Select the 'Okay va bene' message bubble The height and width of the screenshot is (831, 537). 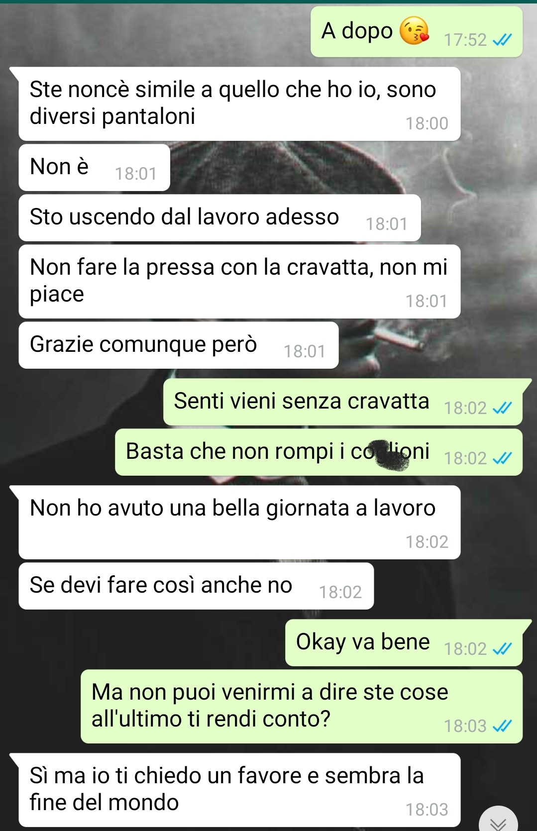coord(404,643)
